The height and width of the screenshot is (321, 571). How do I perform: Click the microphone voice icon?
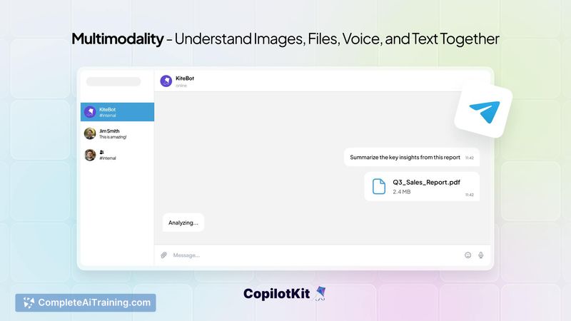click(x=480, y=255)
